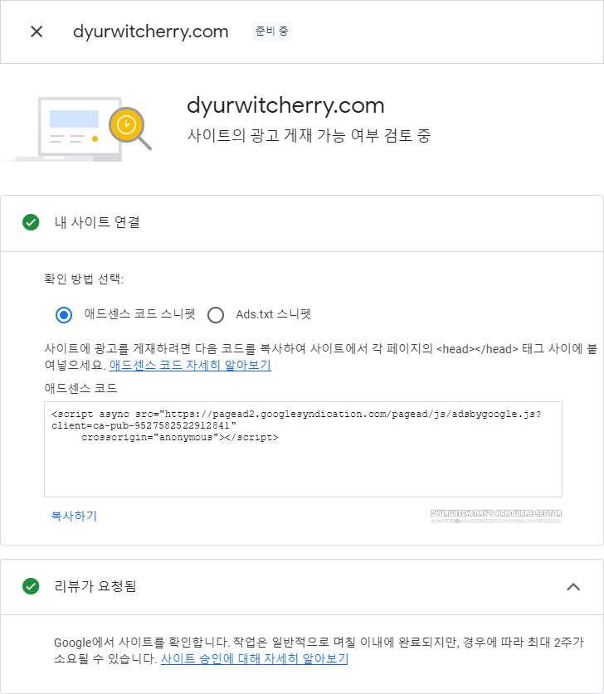Click the 복사하기 copy button
Viewport: 604px width, 694px height.
(x=74, y=516)
